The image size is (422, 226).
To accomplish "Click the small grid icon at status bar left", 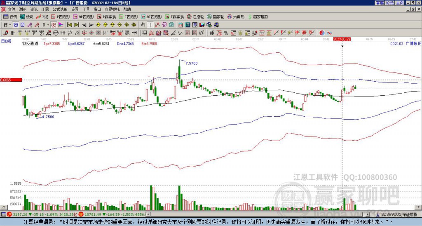I will pyautogui.click(x=3, y=214).
